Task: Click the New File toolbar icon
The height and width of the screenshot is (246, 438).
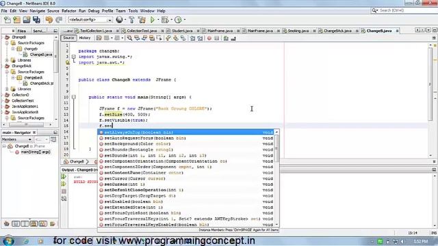Action: click(x=8, y=20)
